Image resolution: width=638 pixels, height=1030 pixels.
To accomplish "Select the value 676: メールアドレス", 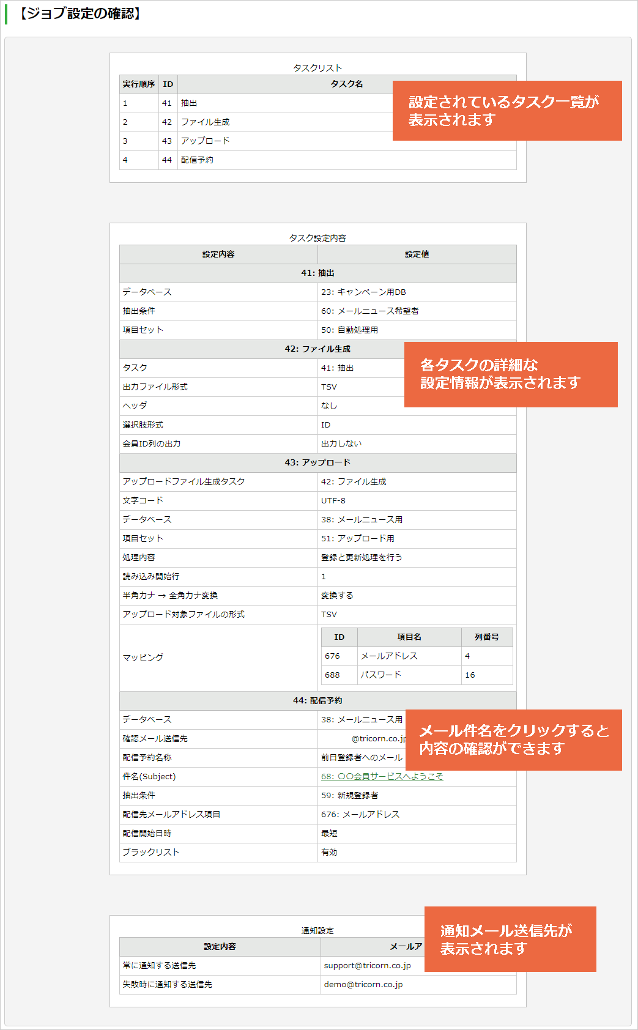I will pyautogui.click(x=360, y=815).
